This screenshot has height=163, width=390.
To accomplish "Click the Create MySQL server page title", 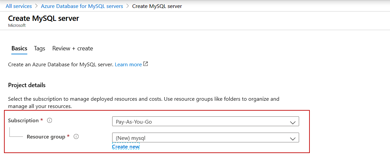I will pos(44,19).
